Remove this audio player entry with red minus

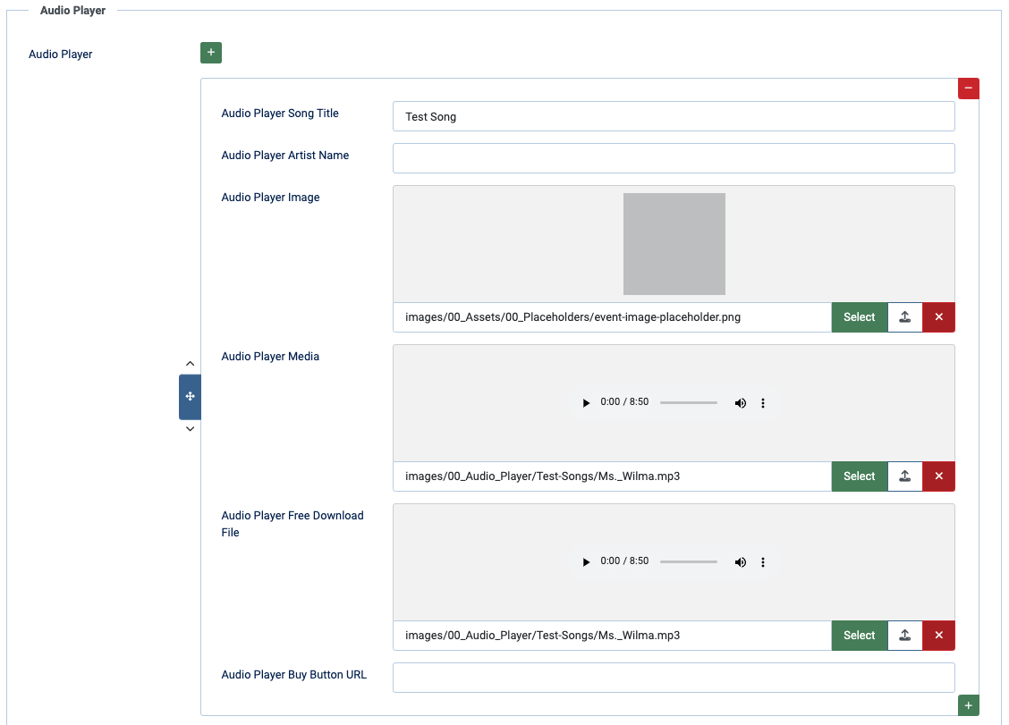969,89
